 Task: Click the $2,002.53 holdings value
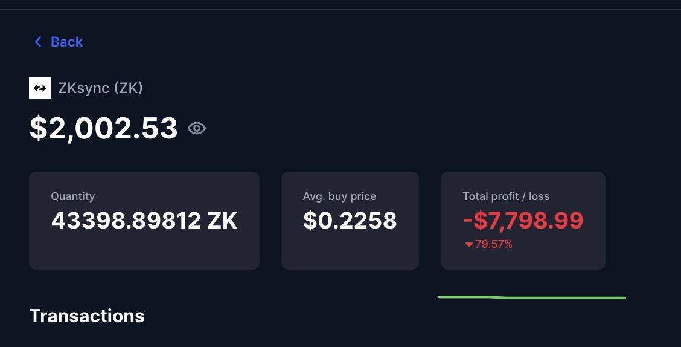[104, 128]
